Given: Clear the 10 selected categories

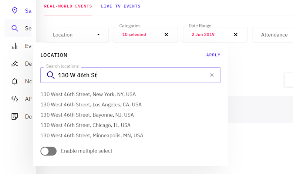Looking at the screenshot, I should tap(166, 35).
